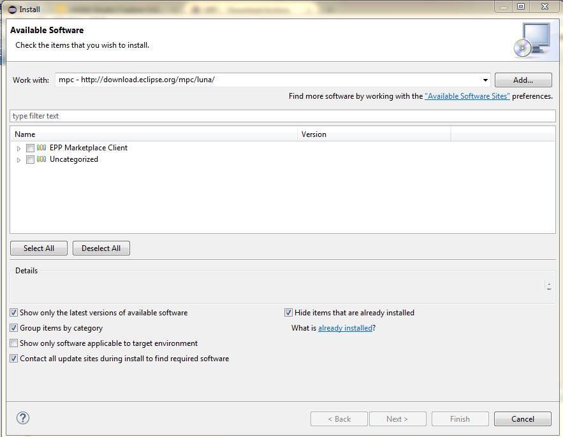Toggle Show only the latest versions checkbox
Image resolution: width=563 pixels, height=437 pixels.
pyautogui.click(x=14, y=313)
